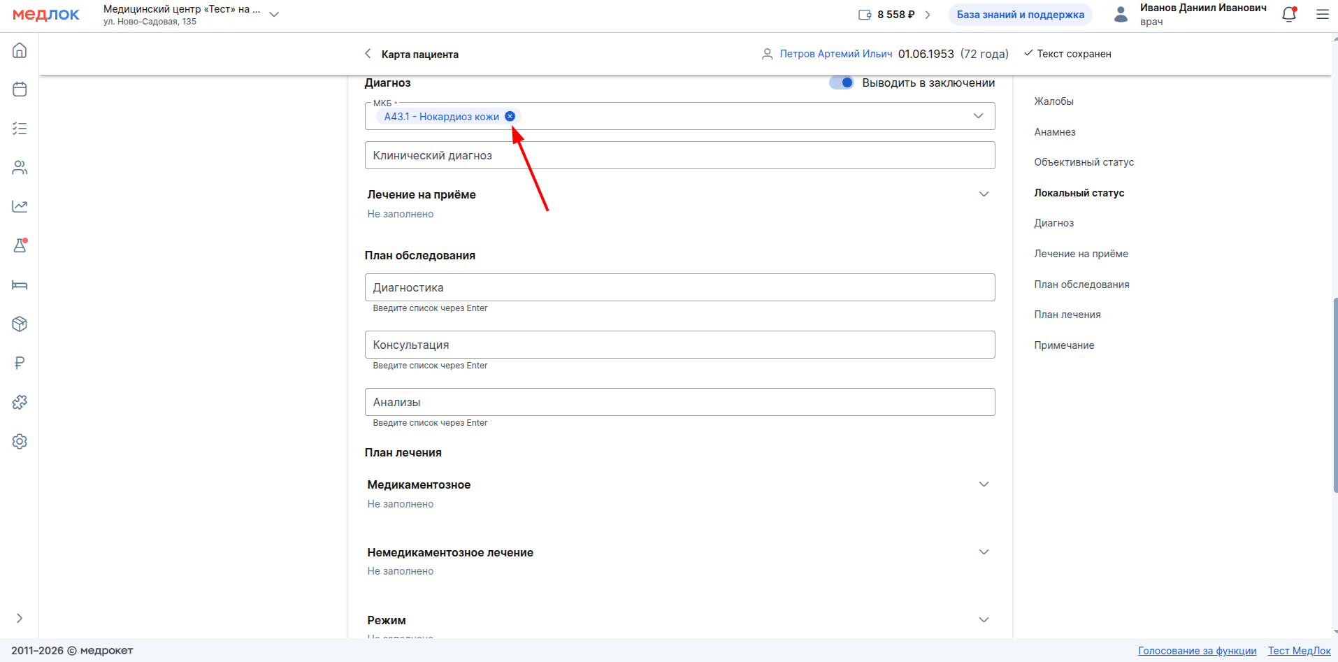Image resolution: width=1338 pixels, height=662 pixels.
Task: Click the 'Клинический диагноз' input field
Action: (x=679, y=155)
